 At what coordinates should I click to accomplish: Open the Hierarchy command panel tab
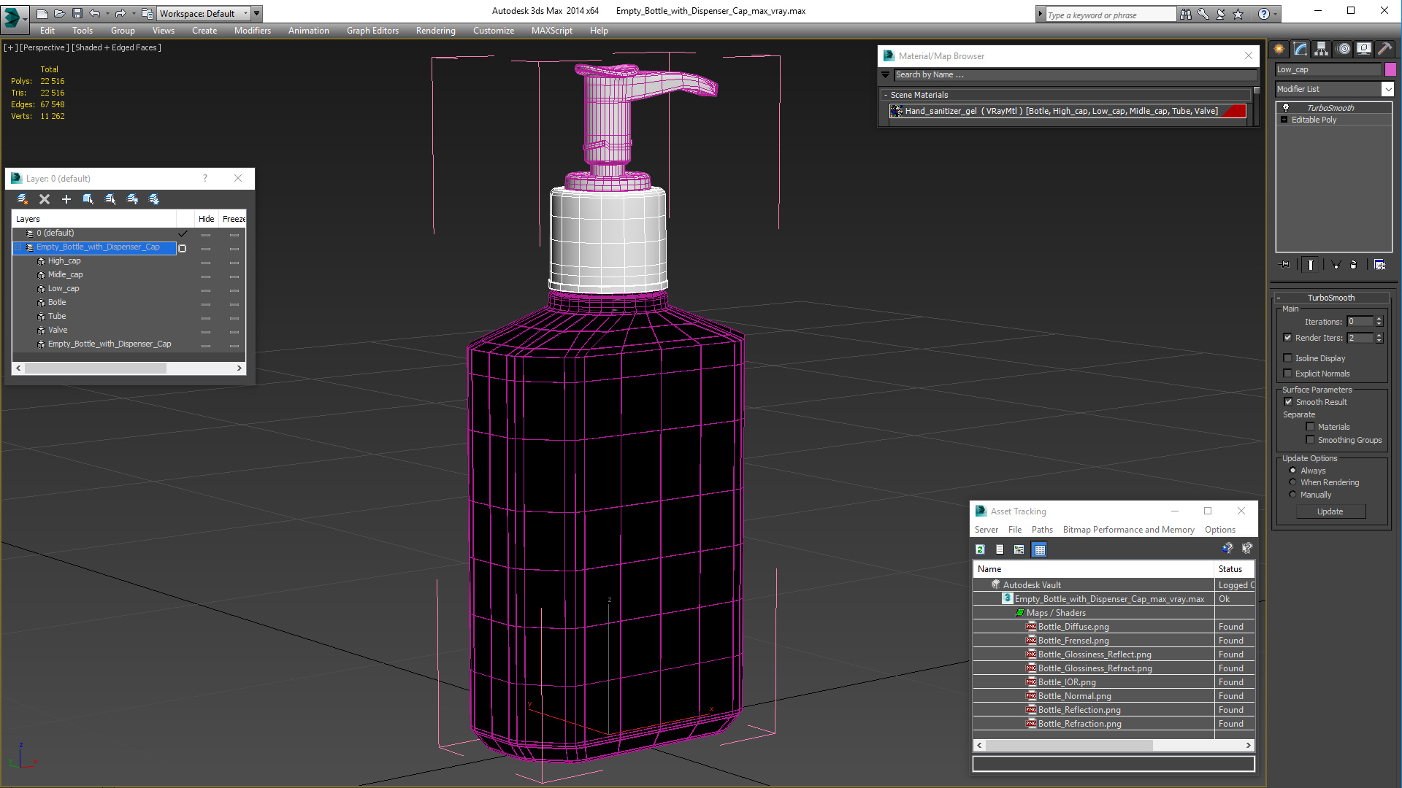point(1322,49)
